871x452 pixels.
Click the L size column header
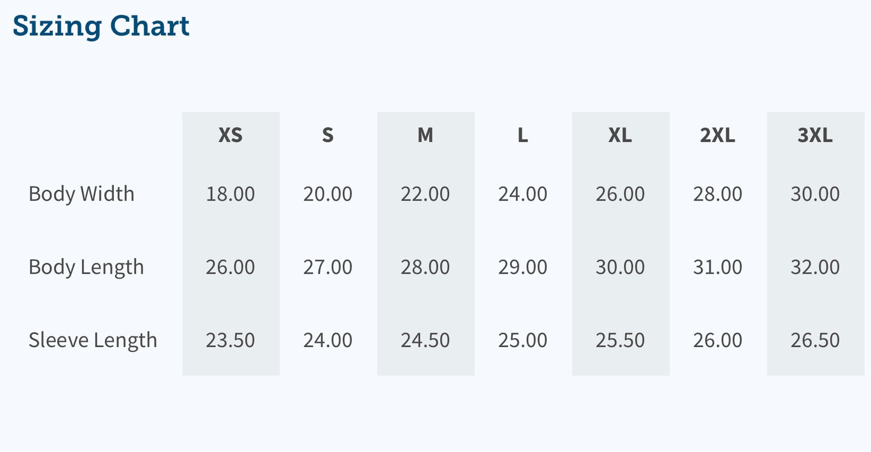click(523, 136)
